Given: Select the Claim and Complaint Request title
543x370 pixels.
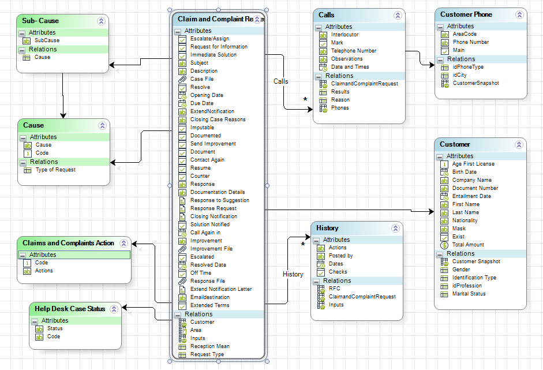Looking at the screenshot, I should [x=215, y=19].
